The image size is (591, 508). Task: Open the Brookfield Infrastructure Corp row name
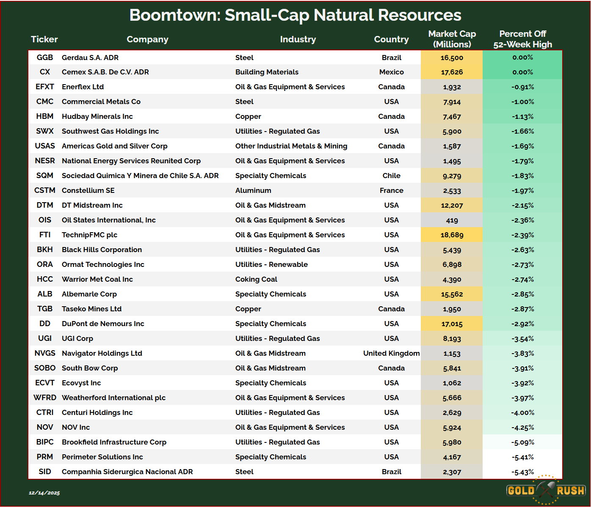(114, 442)
